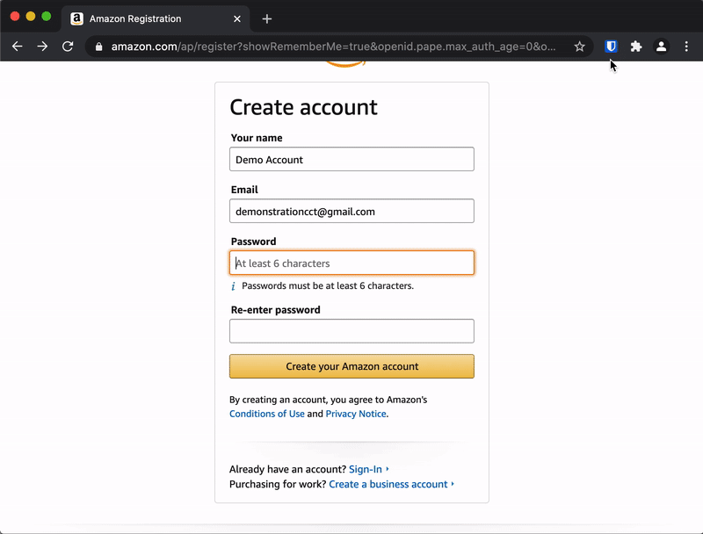The width and height of the screenshot is (703, 534).
Task: Click the 'Create account' heading
Action: [303, 107]
